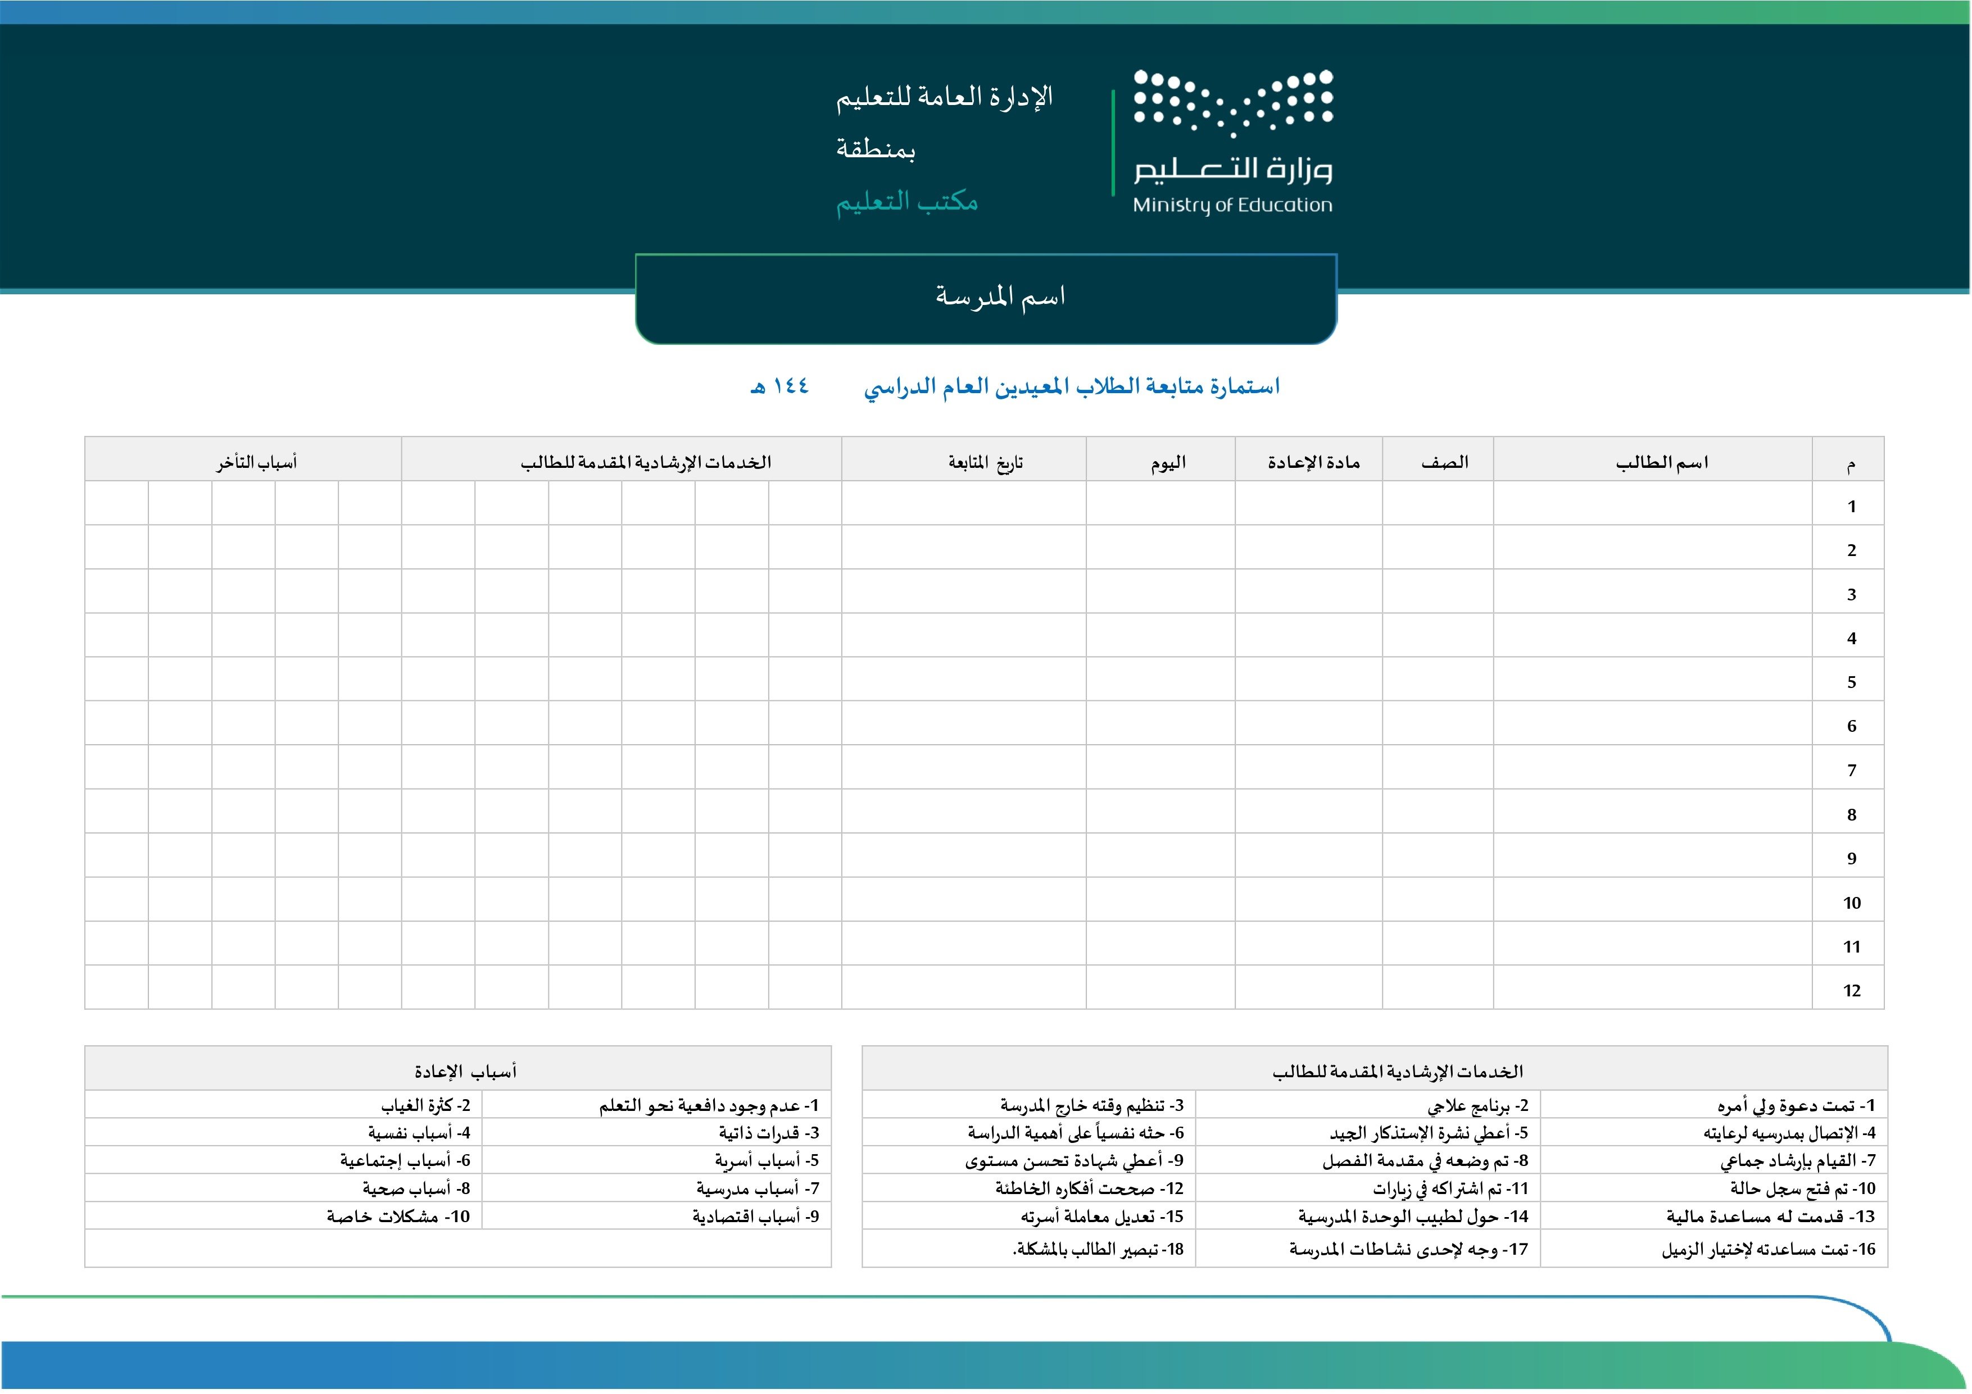Click the student name cell in row 1

[1652, 505]
